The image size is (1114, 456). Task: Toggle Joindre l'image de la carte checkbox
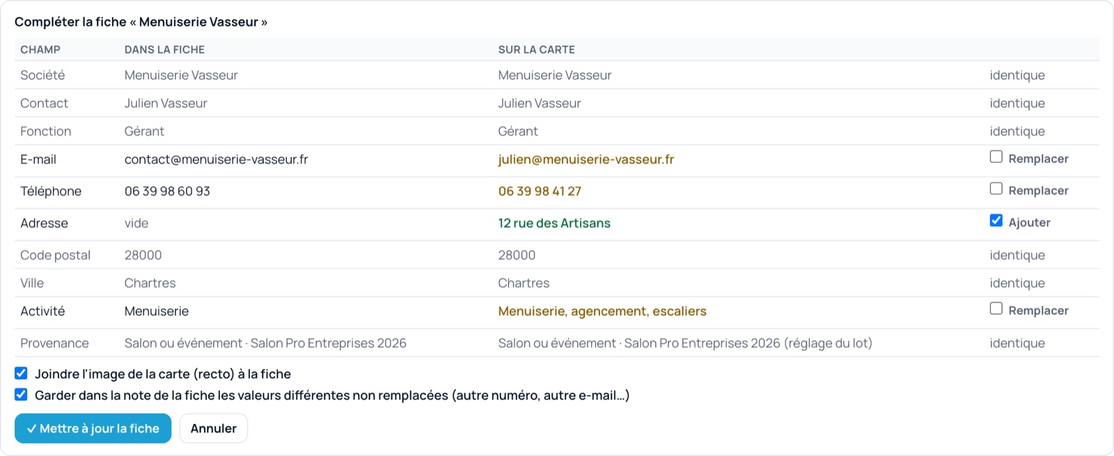(22, 373)
